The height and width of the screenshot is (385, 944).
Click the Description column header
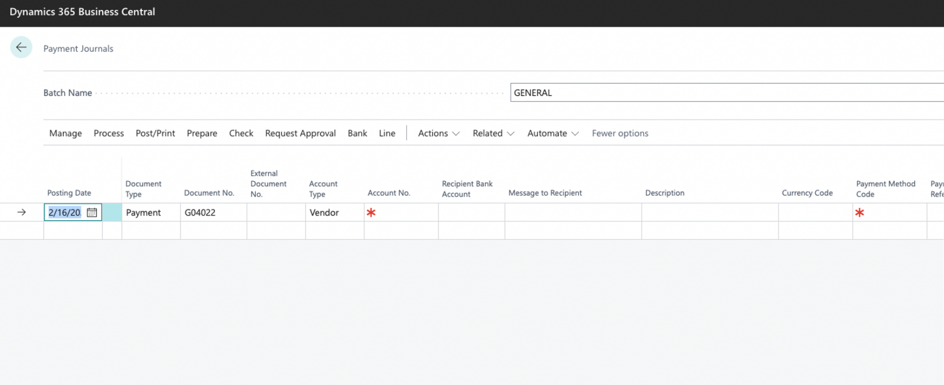point(665,193)
